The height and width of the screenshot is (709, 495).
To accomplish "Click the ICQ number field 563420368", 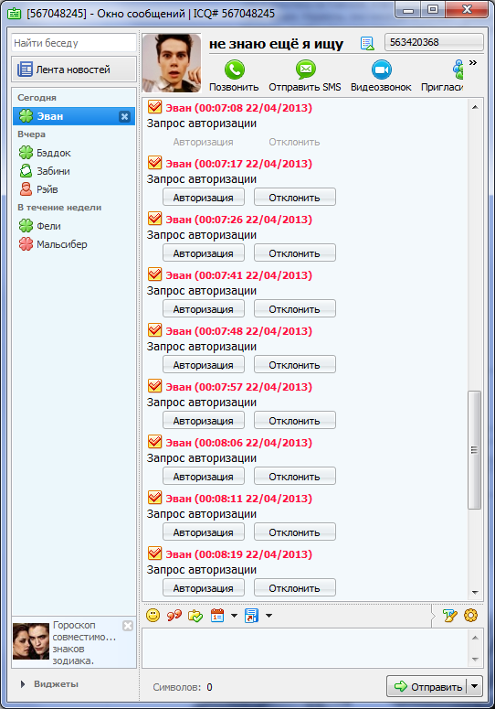I will [x=434, y=42].
